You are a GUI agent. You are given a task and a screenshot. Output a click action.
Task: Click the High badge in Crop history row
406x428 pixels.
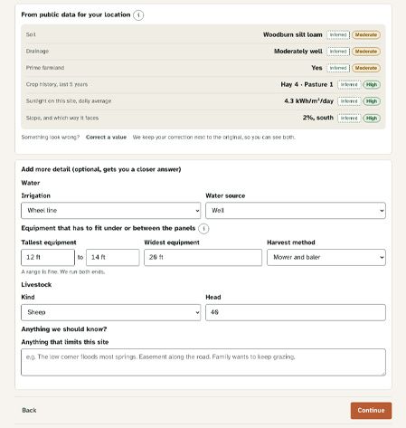coord(372,85)
